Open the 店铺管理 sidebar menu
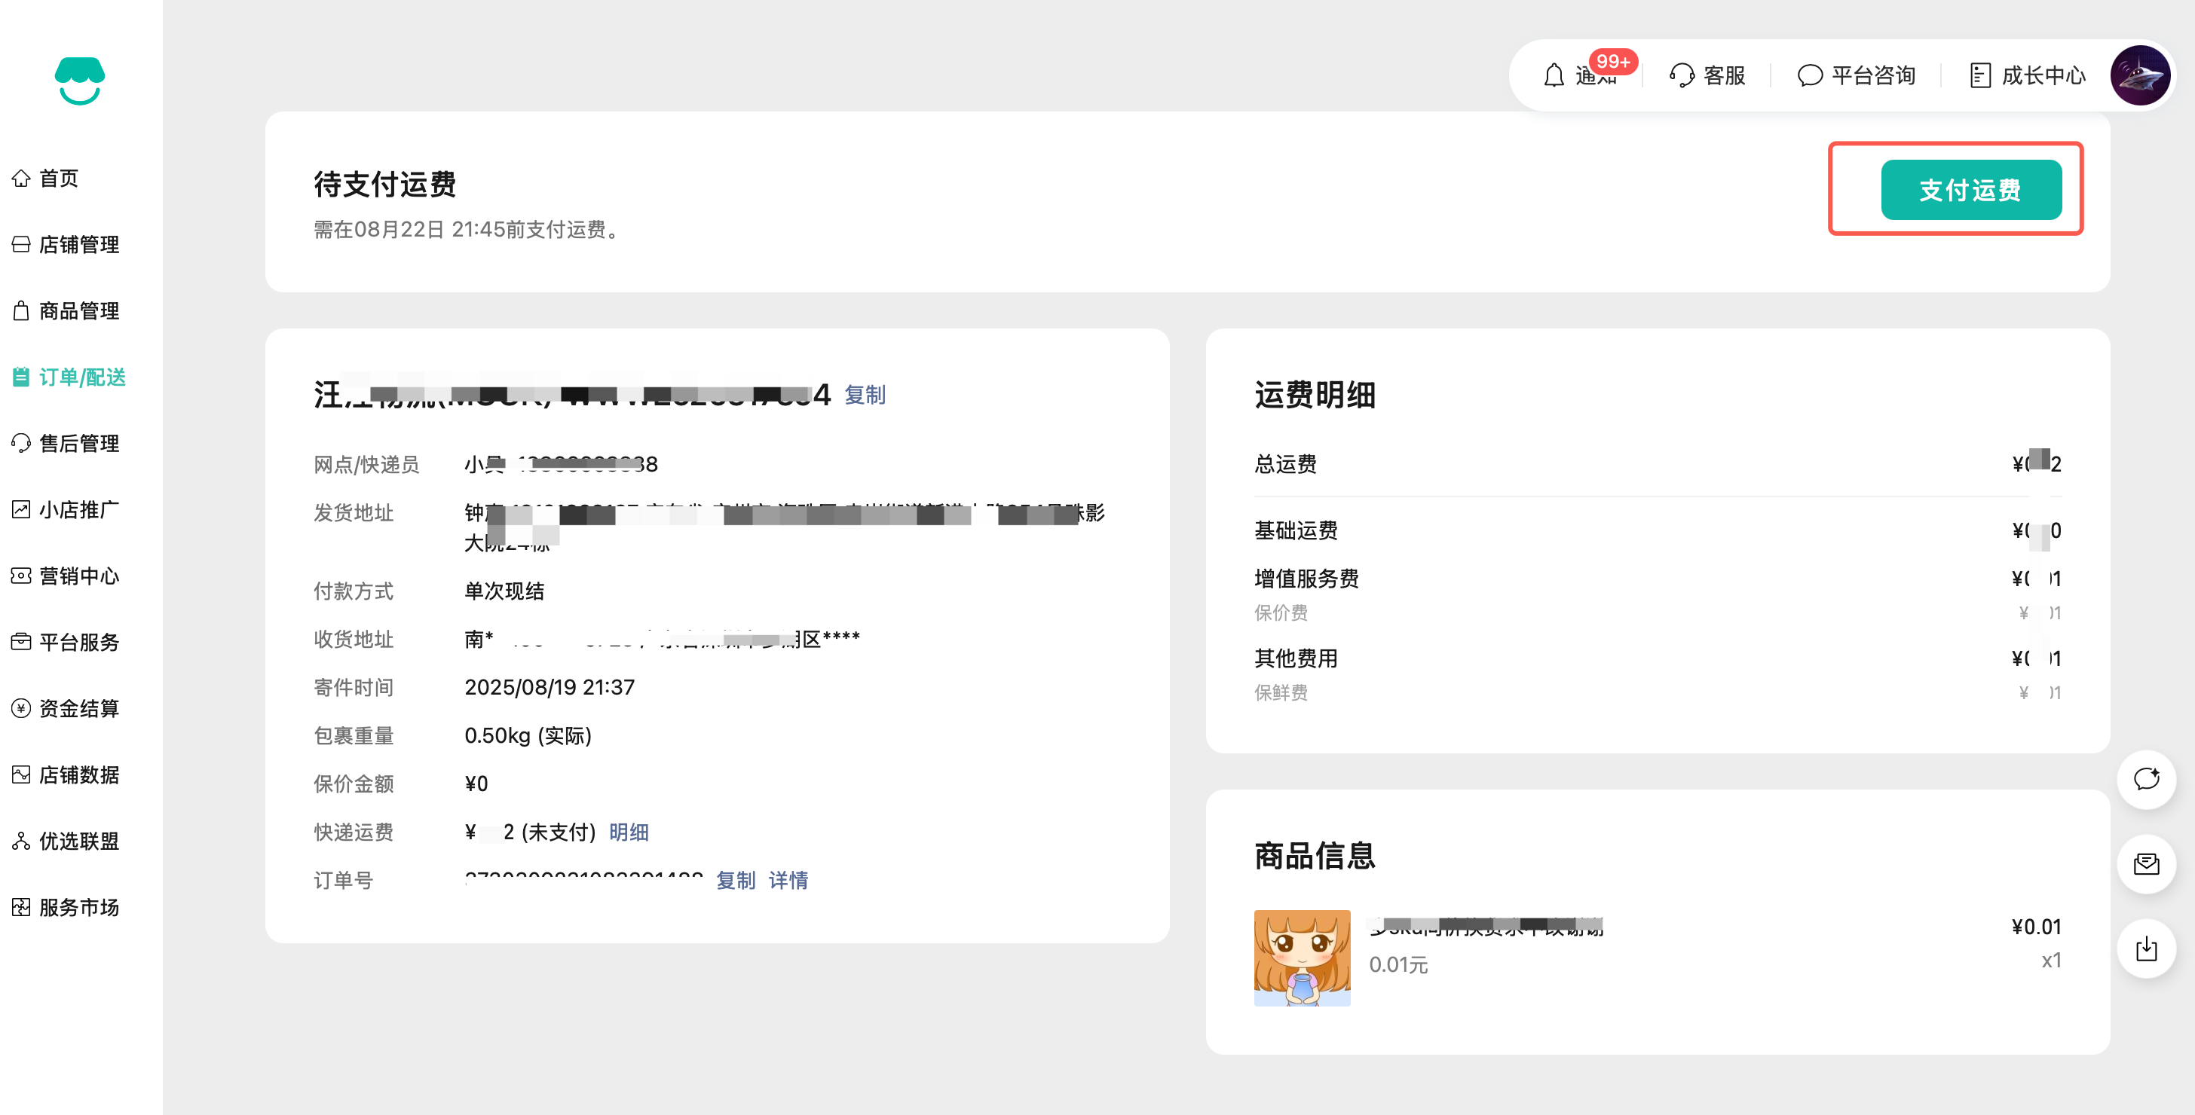Viewport: 2195px width, 1115px height. click(x=78, y=244)
